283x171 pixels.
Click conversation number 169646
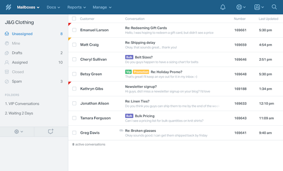tap(241, 59)
